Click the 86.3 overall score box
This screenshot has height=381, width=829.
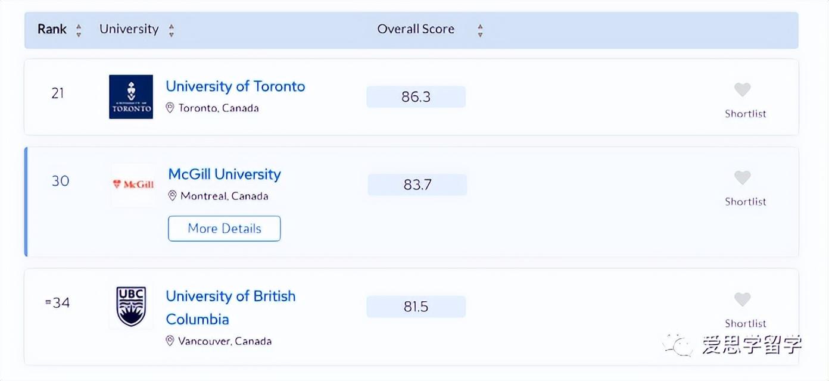(x=416, y=96)
